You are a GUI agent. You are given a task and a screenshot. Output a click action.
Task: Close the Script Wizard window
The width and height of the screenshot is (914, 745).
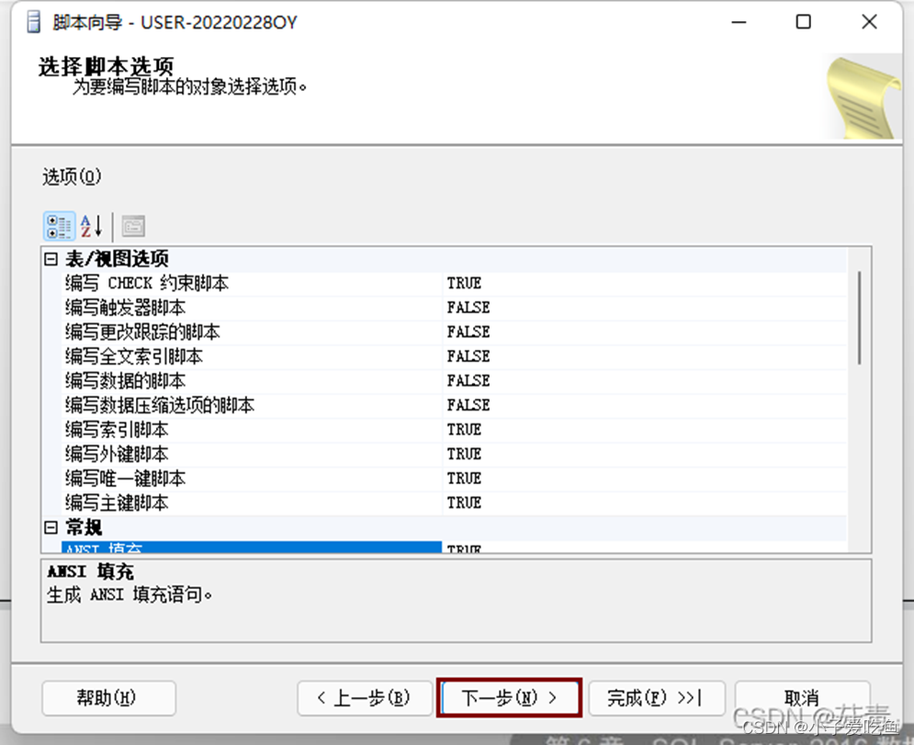[x=869, y=22]
